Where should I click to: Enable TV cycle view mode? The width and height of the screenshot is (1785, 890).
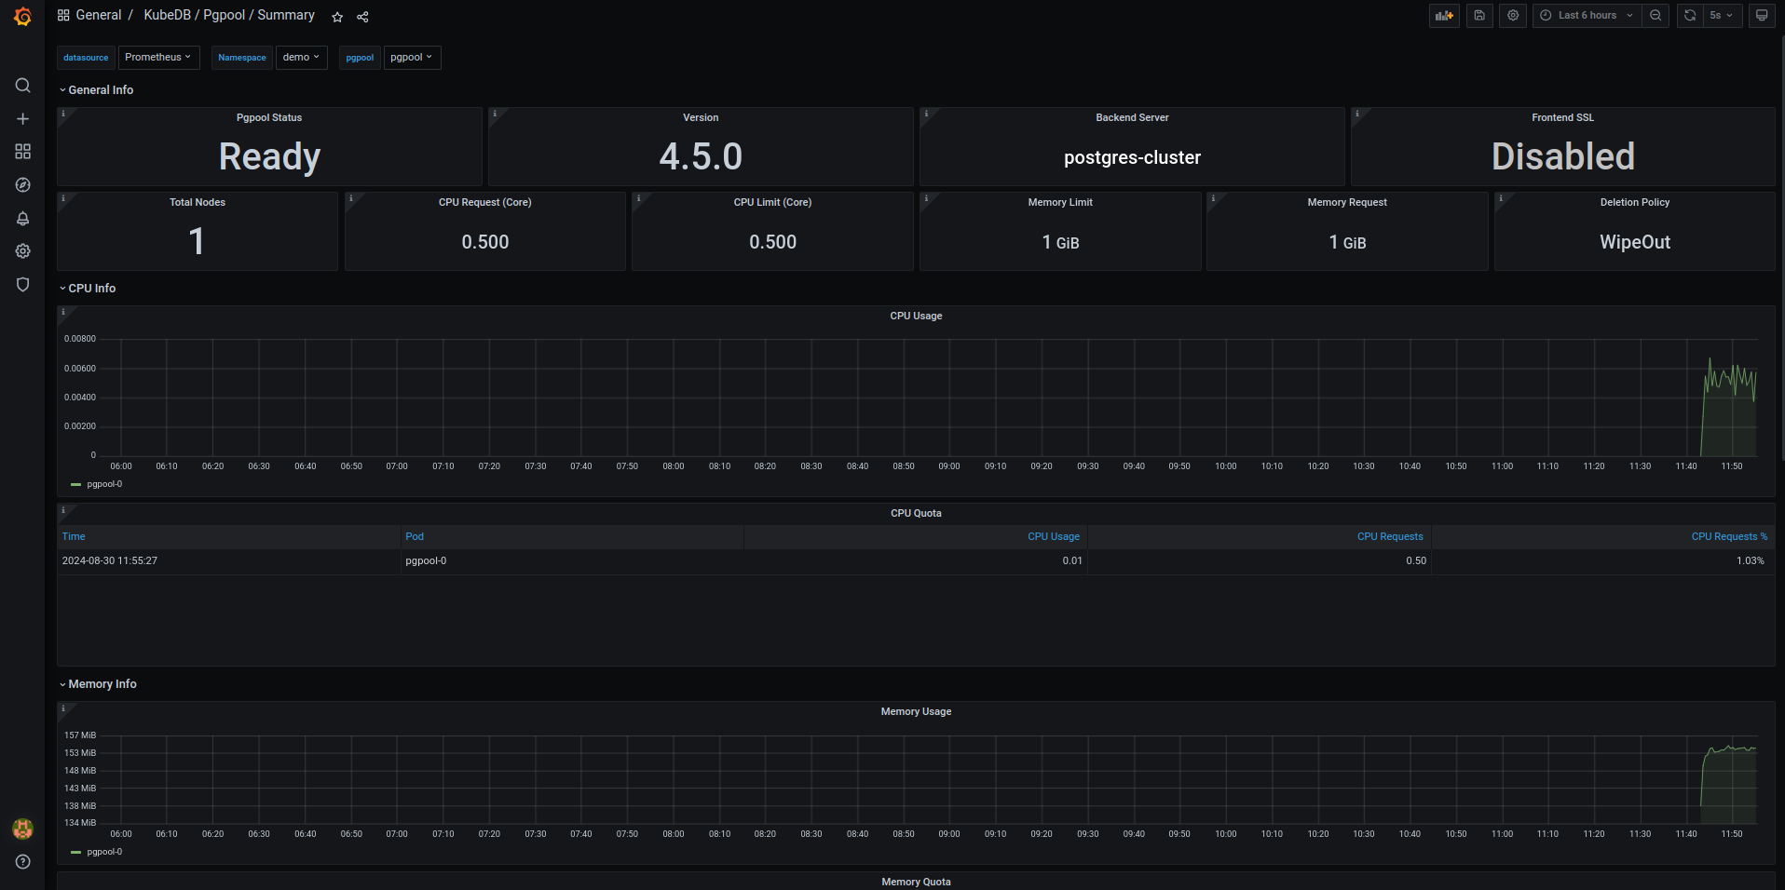coord(1761,16)
